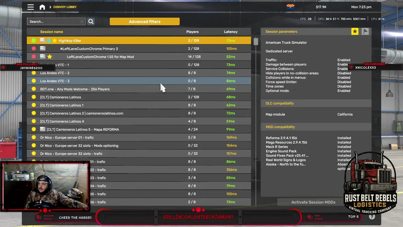Click Alaska - North to the fu... mod entry
403x227 pixels.
(x=286, y=164)
